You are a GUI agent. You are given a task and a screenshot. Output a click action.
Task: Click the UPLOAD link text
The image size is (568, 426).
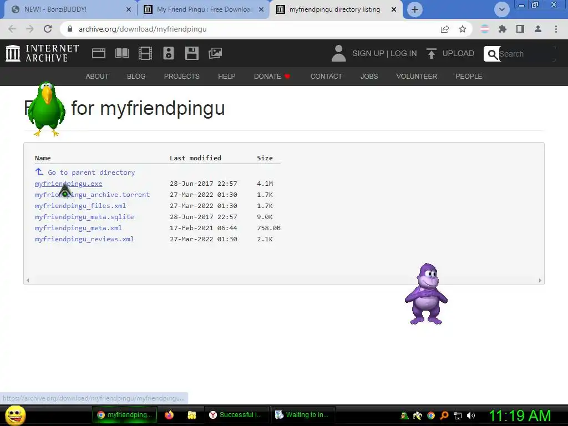coord(458,53)
